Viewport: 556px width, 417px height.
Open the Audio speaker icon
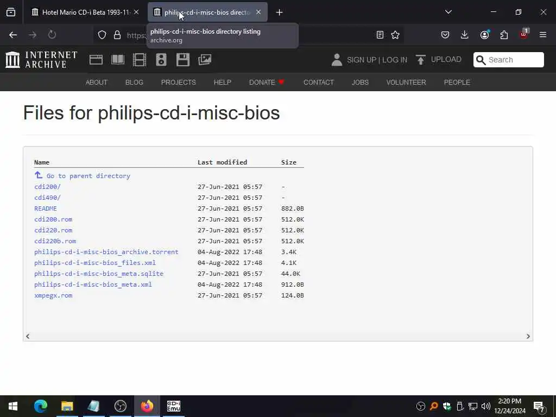(x=161, y=60)
